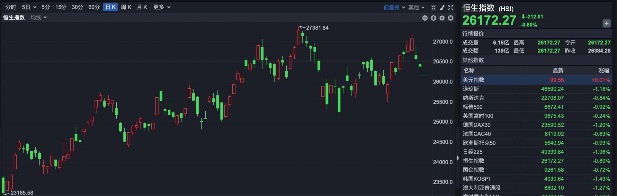The height and width of the screenshot is (196, 617).
Task: Switch to the 分时 intraday tab
Action: pos(11,7)
